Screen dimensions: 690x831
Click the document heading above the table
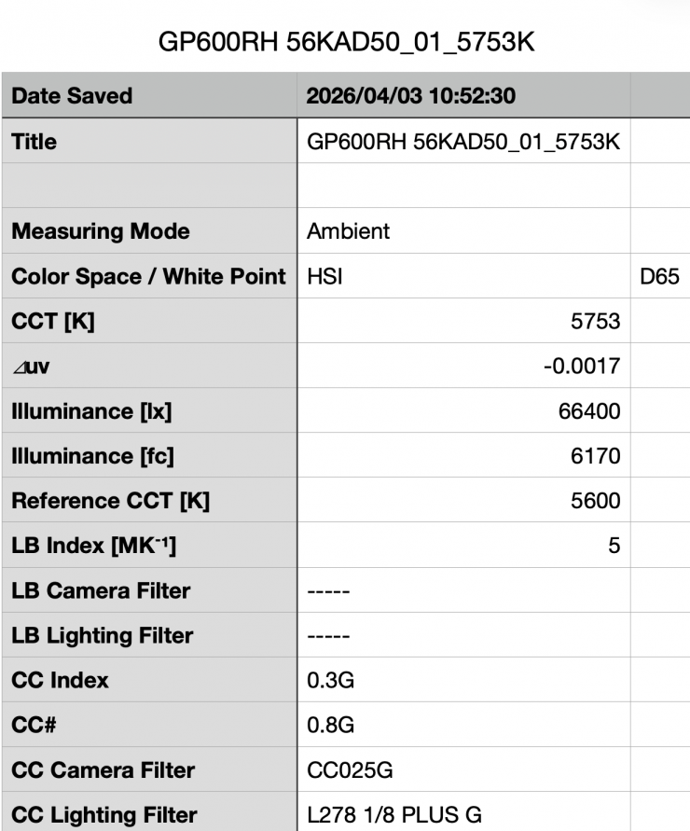[345, 43]
